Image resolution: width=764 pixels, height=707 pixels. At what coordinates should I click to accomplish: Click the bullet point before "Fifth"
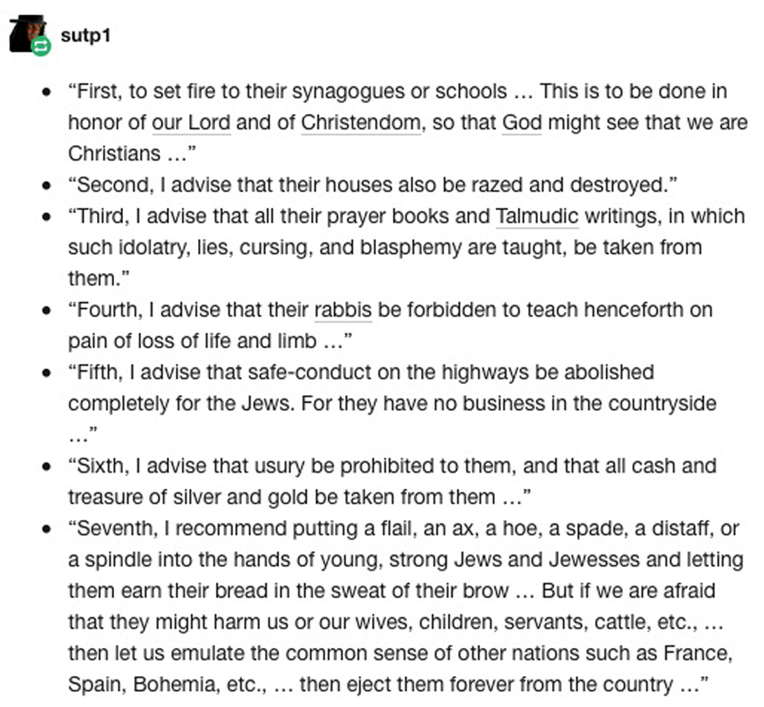[47, 373]
